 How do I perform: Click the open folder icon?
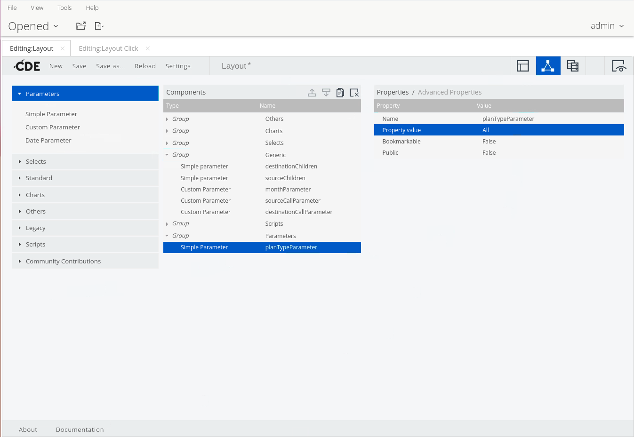pos(81,26)
